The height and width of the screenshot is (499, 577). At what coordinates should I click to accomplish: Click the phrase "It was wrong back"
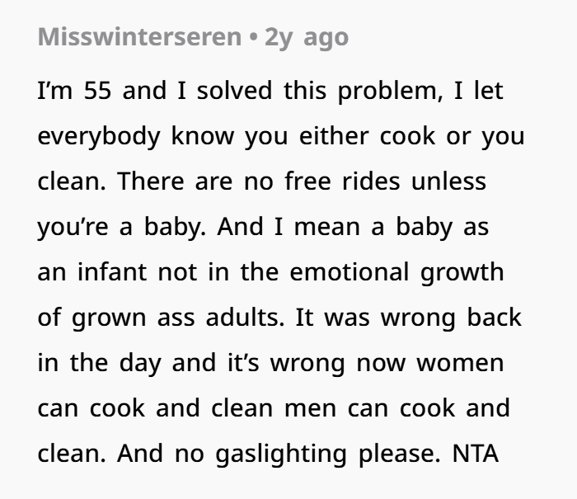click(x=409, y=318)
